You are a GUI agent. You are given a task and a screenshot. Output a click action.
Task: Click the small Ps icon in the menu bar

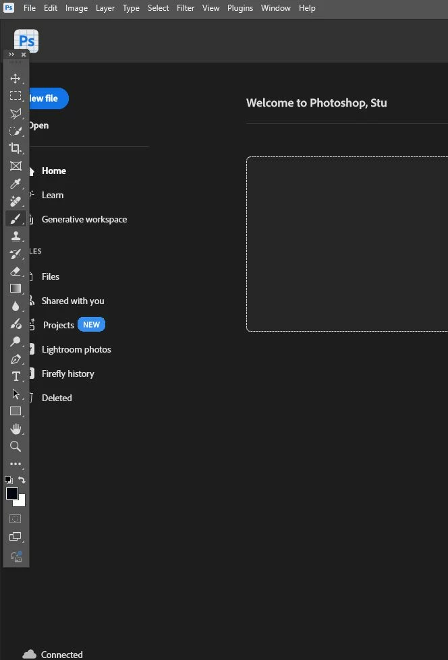coord(8,7)
